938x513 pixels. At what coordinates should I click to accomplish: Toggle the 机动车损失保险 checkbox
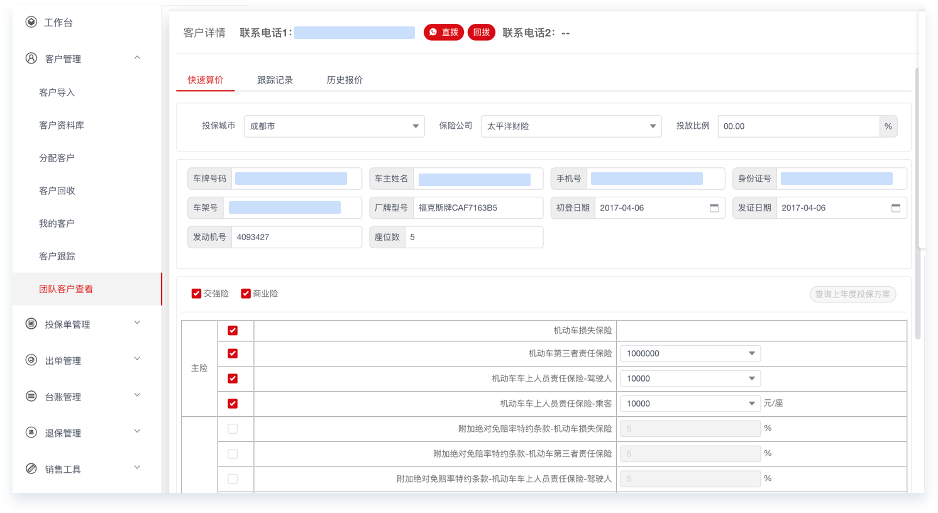(x=233, y=331)
